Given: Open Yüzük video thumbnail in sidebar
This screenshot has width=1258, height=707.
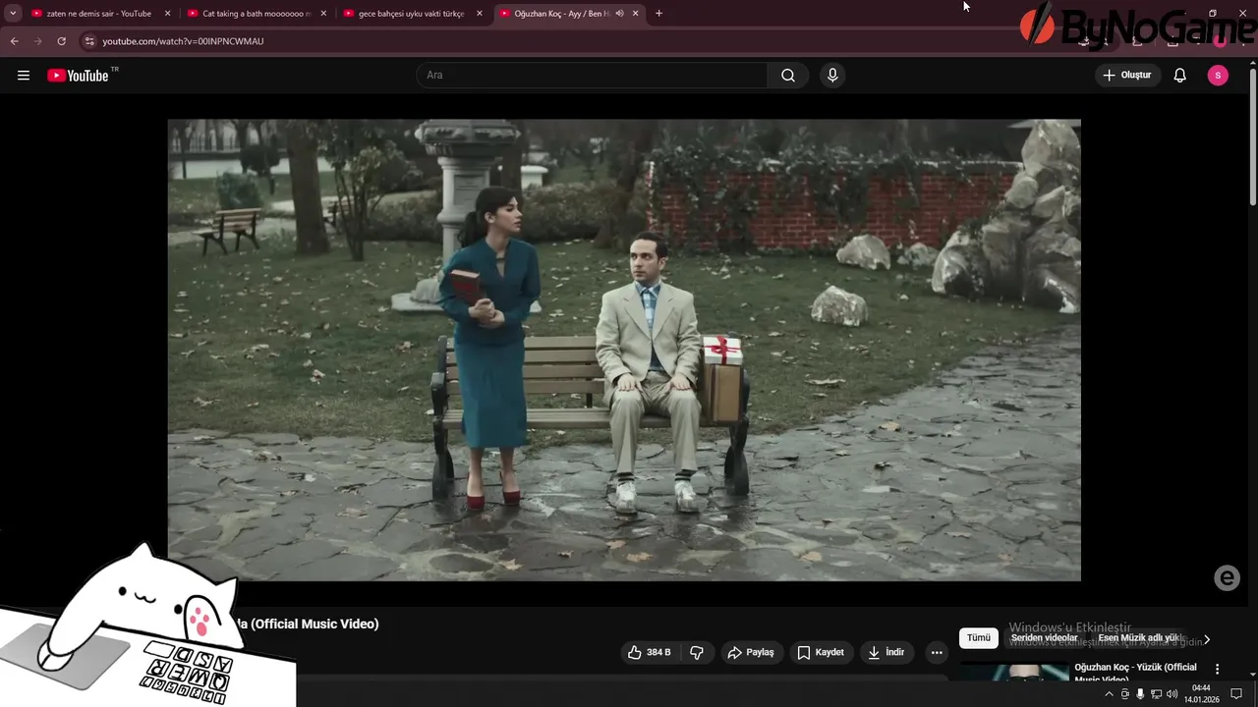Looking at the screenshot, I should pyautogui.click(x=1014, y=674).
